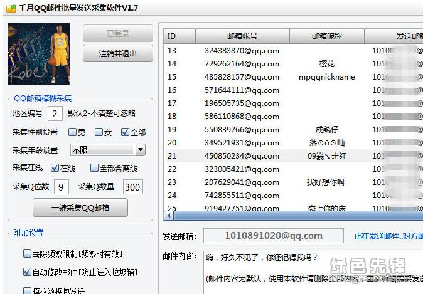Select email 485828157@qq.com

click(x=242, y=77)
